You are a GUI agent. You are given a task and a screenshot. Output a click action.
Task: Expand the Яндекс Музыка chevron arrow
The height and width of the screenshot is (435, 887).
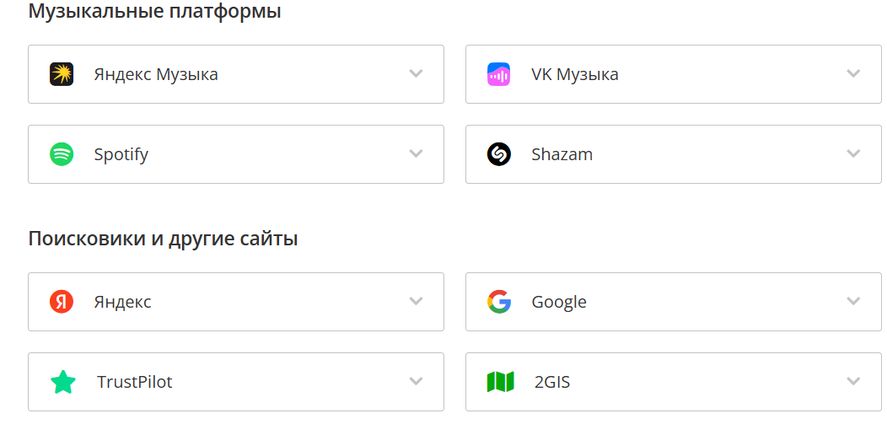[416, 73]
